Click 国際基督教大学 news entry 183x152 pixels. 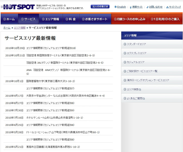click(51, 81)
